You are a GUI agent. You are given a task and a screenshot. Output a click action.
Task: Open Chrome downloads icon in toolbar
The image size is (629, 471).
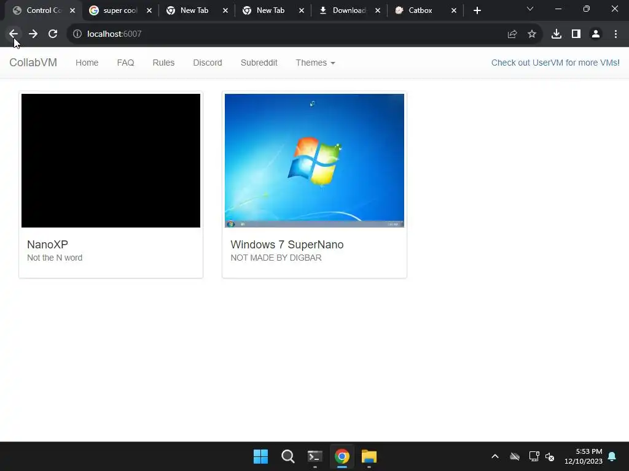557,34
